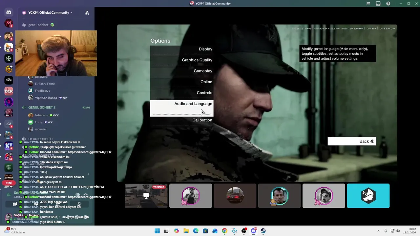Screen dimensions: 420x236
Task: Open the JG! server icon
Action: click(9, 124)
